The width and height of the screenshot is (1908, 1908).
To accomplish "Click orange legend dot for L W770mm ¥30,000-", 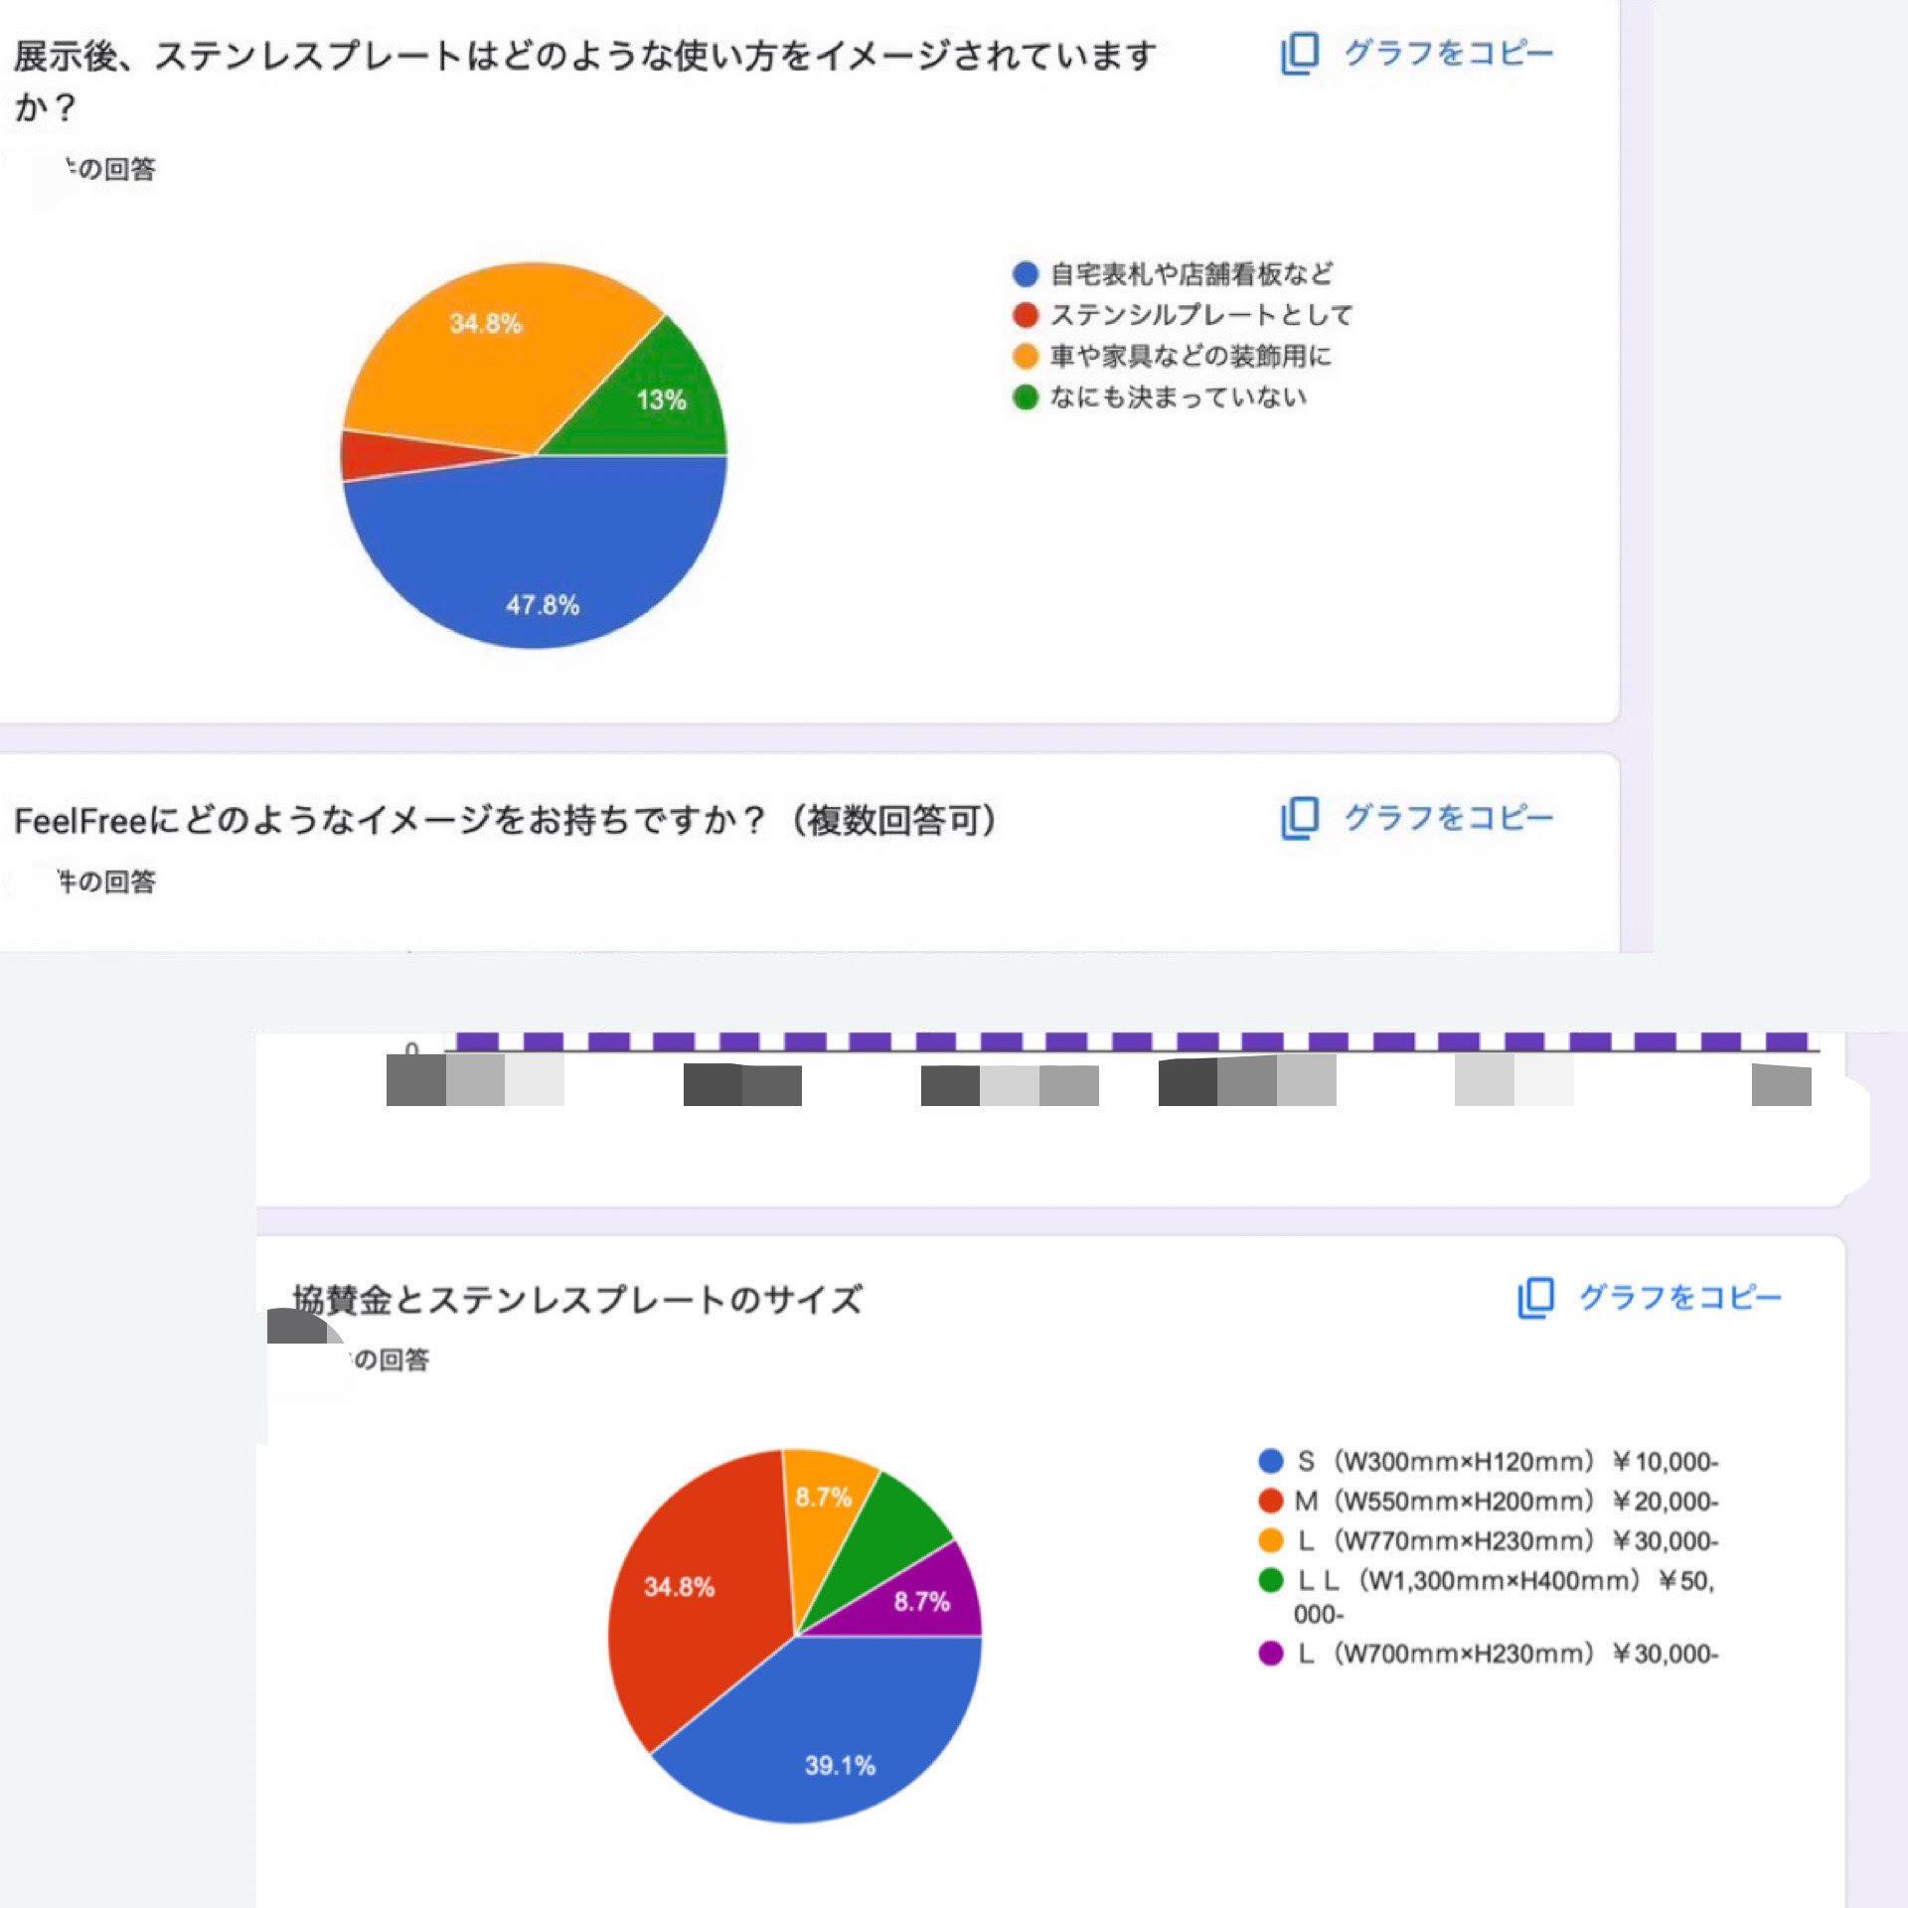I will point(1270,1540).
